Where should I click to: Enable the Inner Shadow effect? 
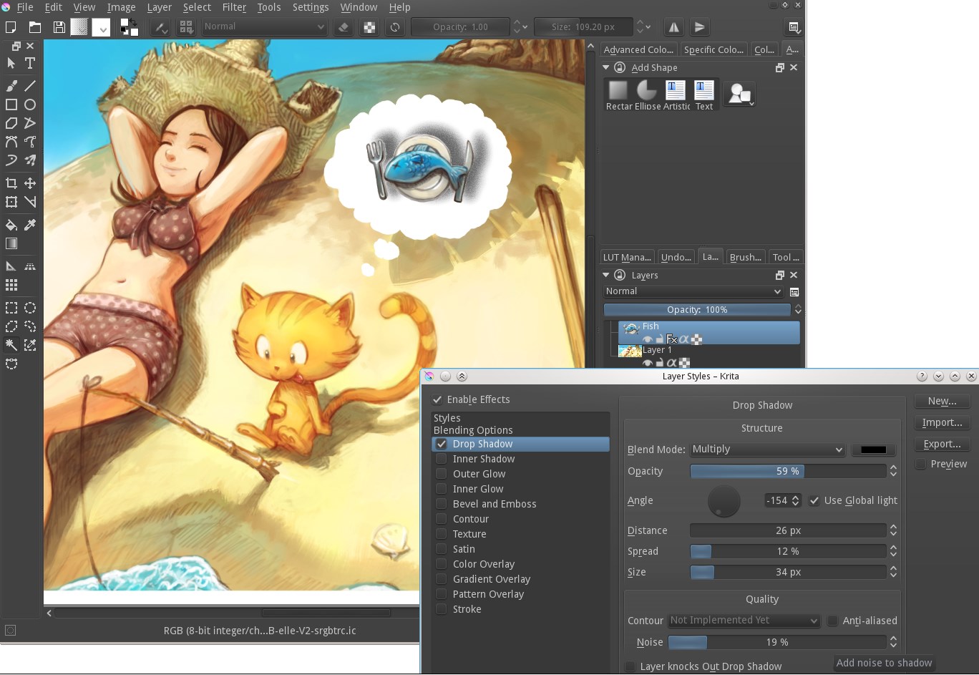pos(442,459)
